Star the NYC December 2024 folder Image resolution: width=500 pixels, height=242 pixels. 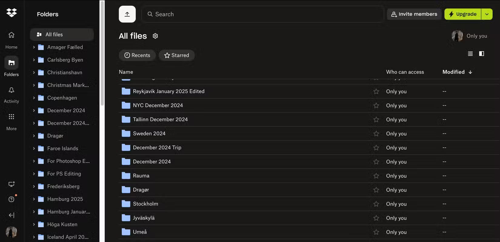click(376, 105)
